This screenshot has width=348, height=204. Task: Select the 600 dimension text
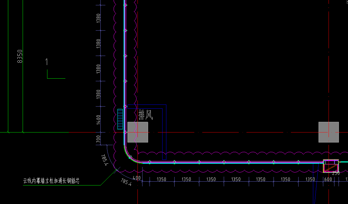[x=328, y=179]
